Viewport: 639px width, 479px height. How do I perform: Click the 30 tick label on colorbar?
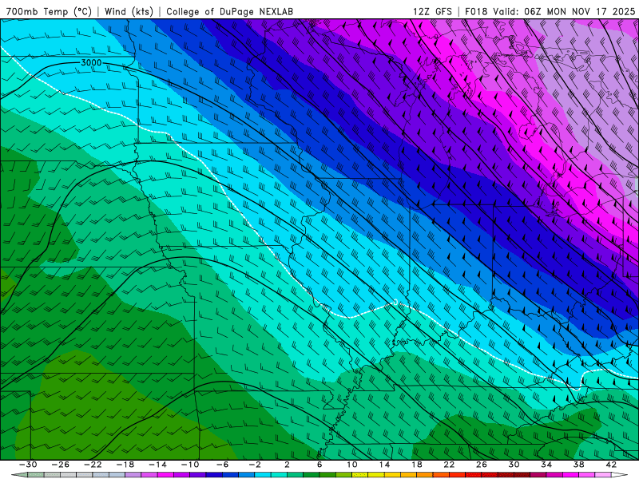(514, 465)
